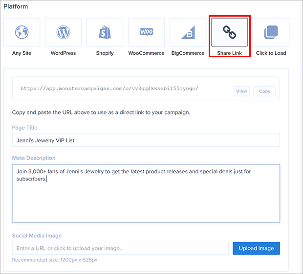
Task: Select the WooCommerce logo icon
Action: (x=146, y=32)
